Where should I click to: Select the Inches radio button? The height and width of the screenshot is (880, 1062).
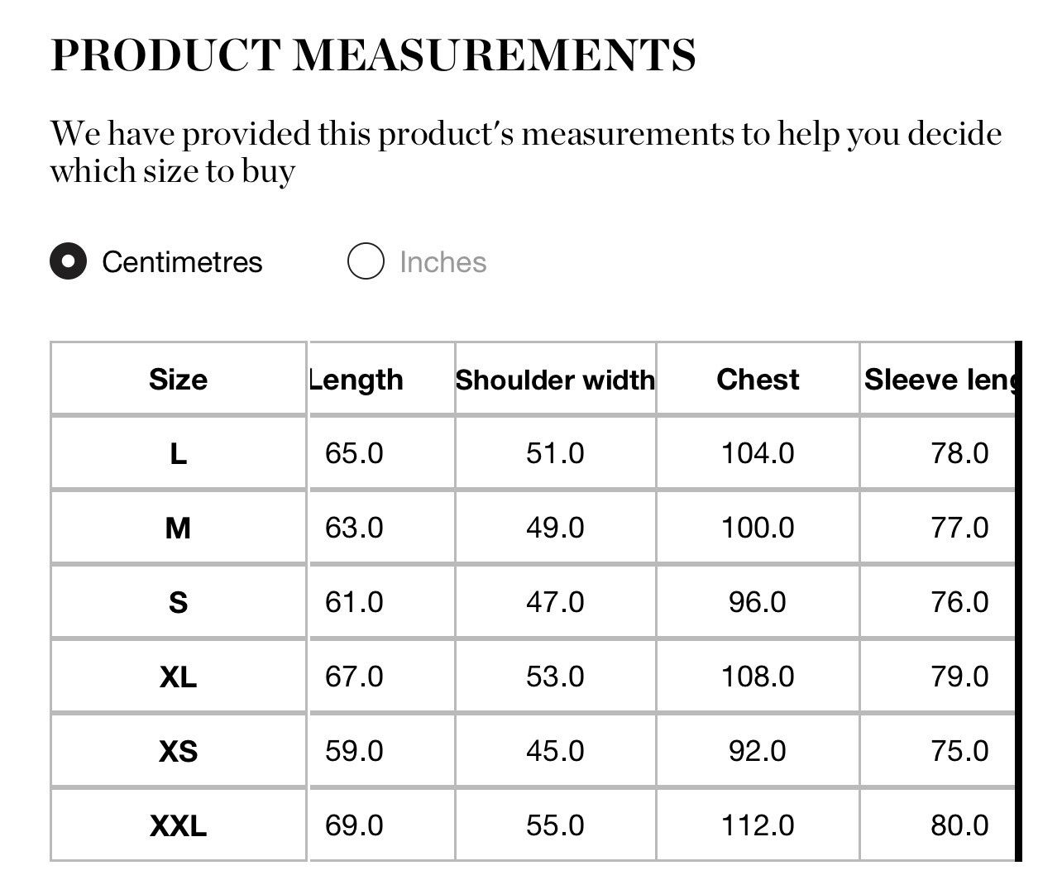click(366, 261)
